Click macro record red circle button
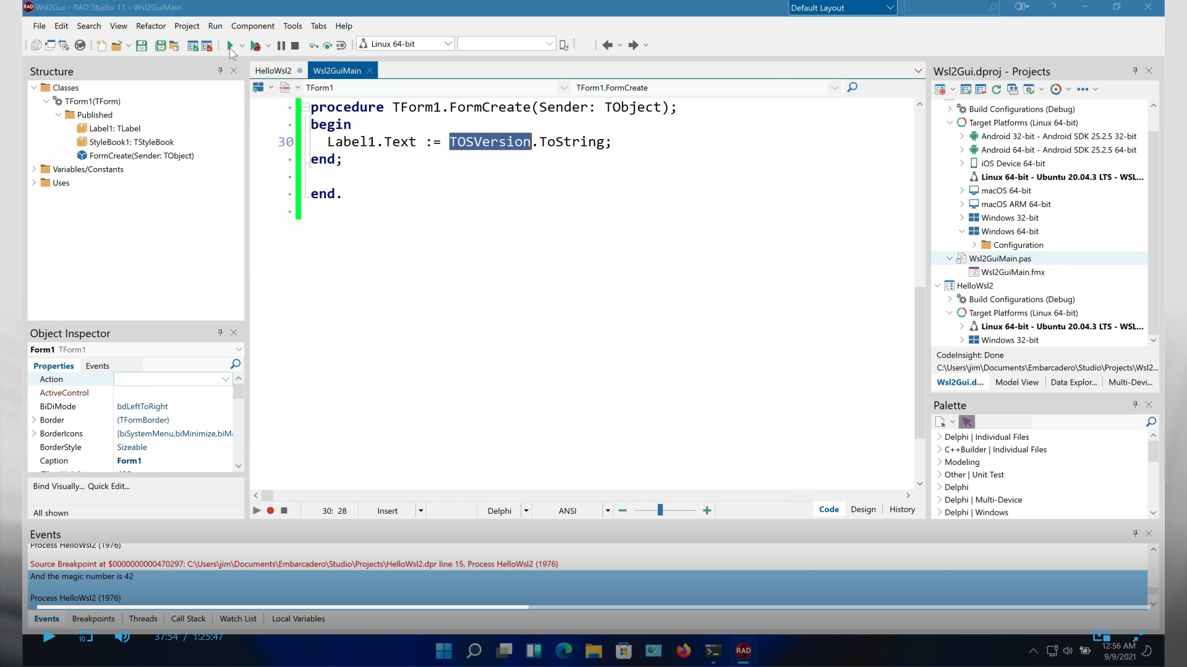The width and height of the screenshot is (1187, 667). [270, 510]
